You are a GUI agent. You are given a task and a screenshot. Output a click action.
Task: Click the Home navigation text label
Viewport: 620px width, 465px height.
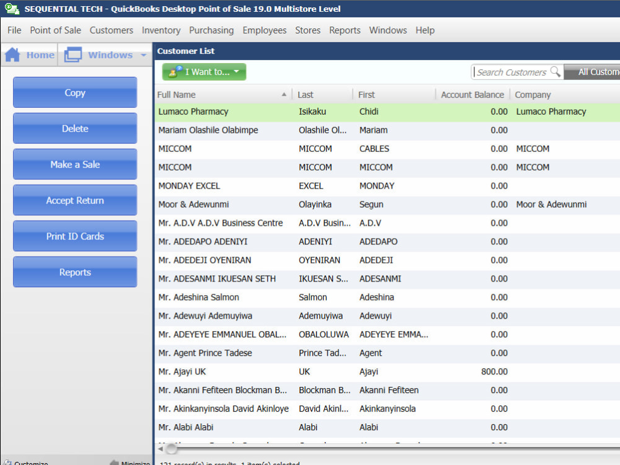pos(40,55)
